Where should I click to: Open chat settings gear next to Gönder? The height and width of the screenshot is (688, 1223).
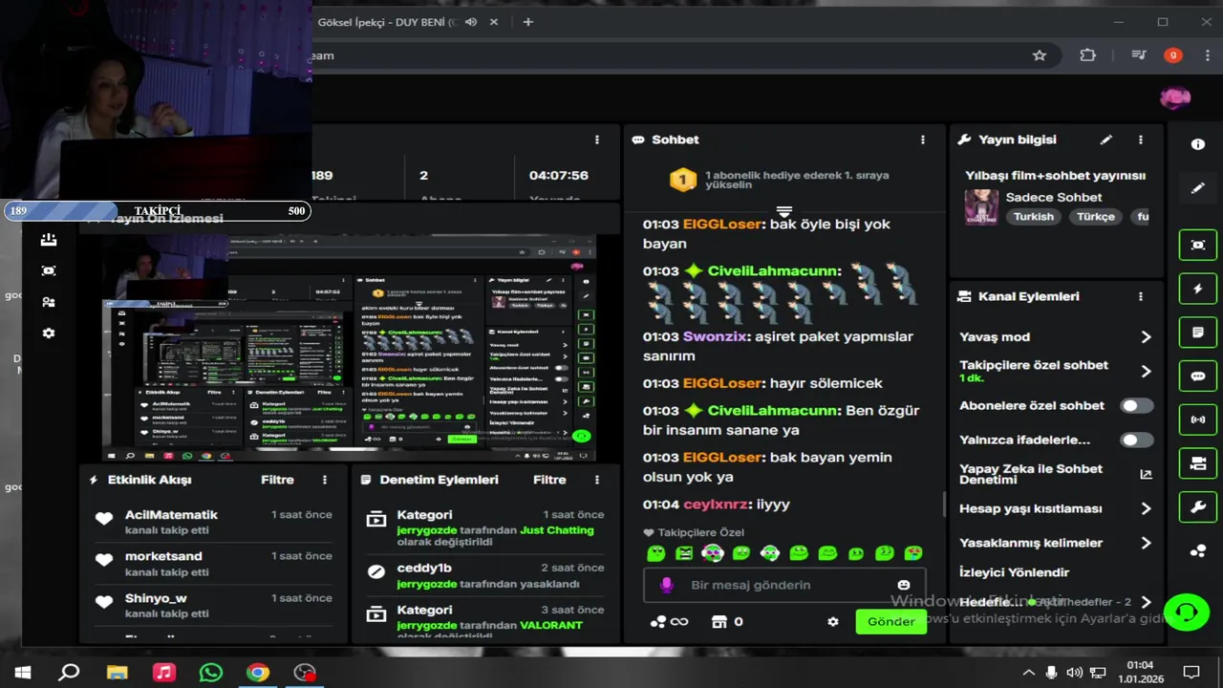pyautogui.click(x=833, y=621)
